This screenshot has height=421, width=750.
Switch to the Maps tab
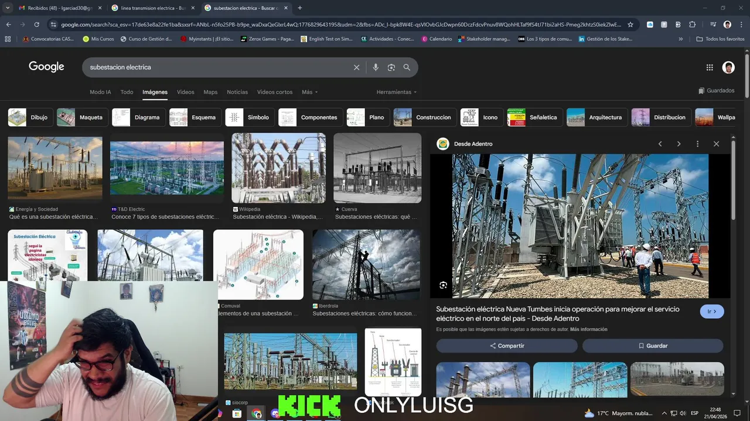pyautogui.click(x=210, y=92)
